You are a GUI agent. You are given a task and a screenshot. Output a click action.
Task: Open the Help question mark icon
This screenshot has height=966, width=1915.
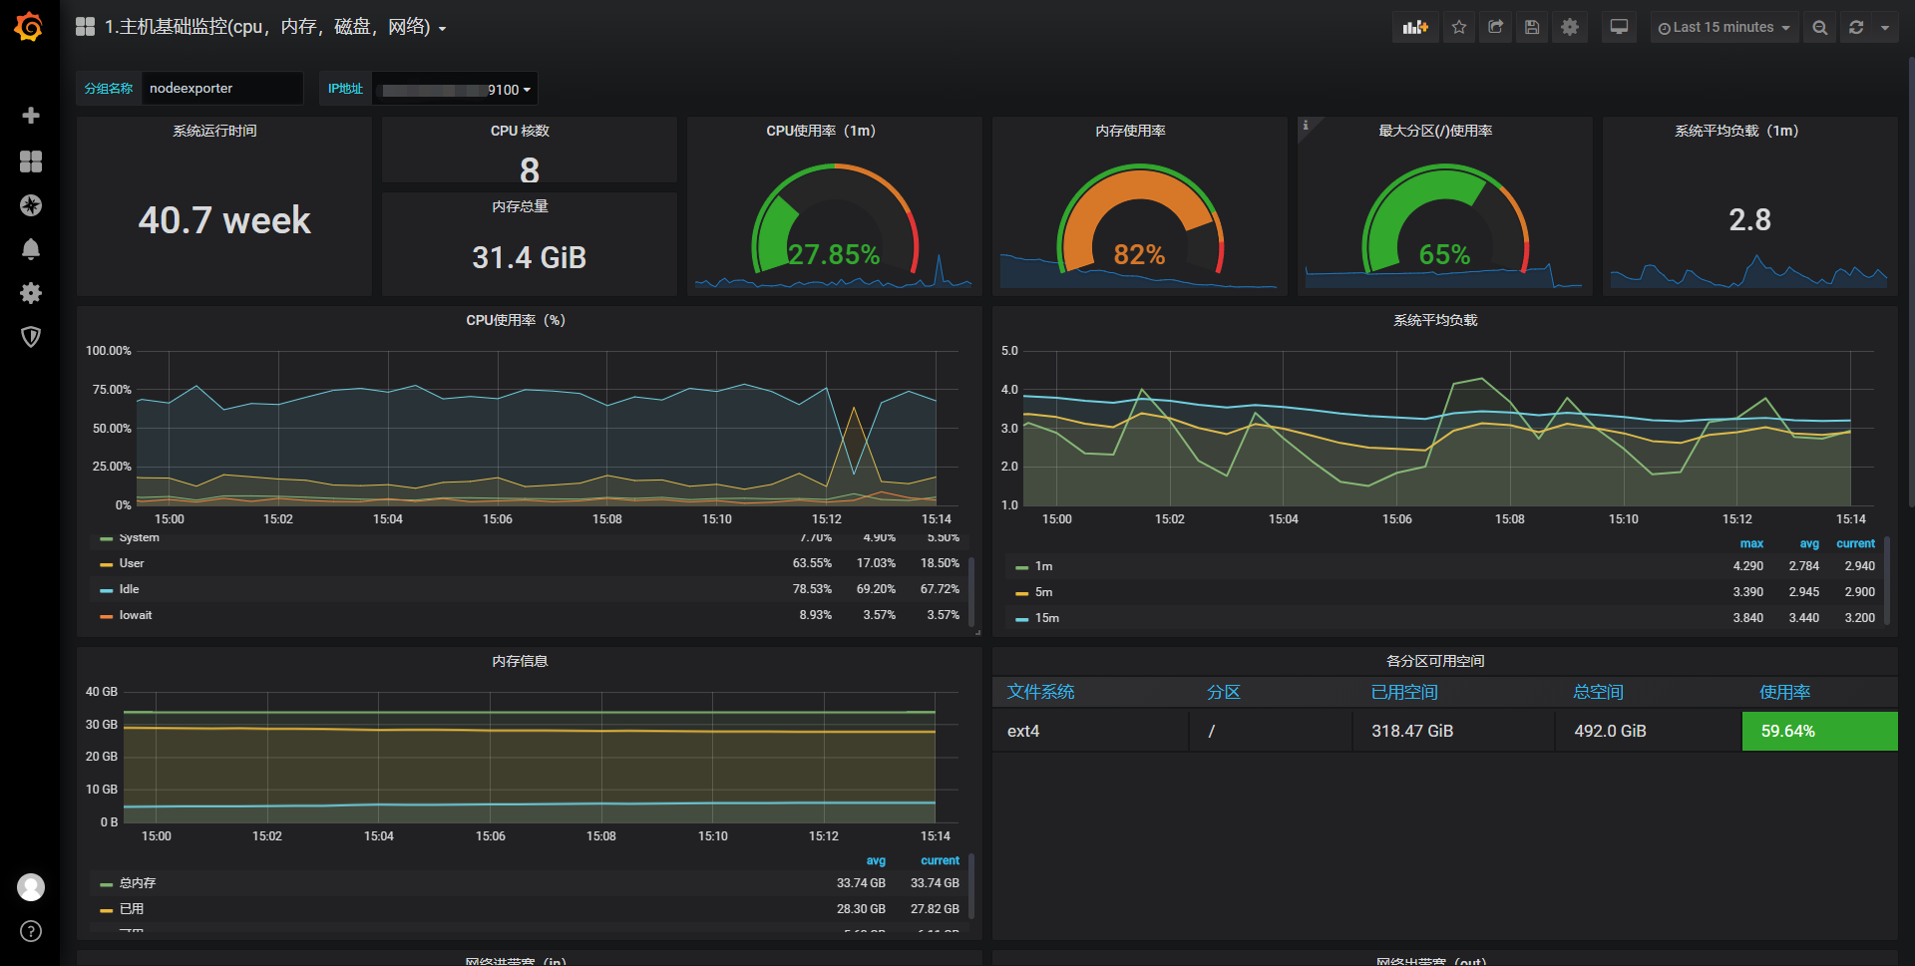(31, 931)
